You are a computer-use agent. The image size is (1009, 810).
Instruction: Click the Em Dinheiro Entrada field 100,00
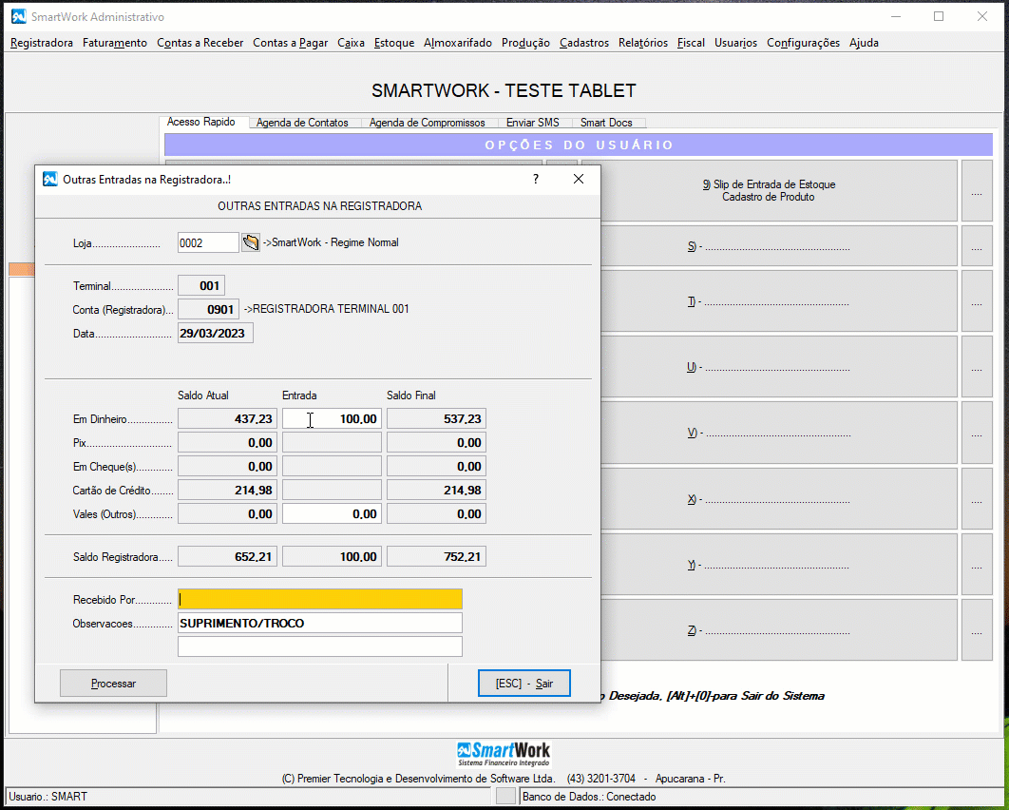[332, 418]
